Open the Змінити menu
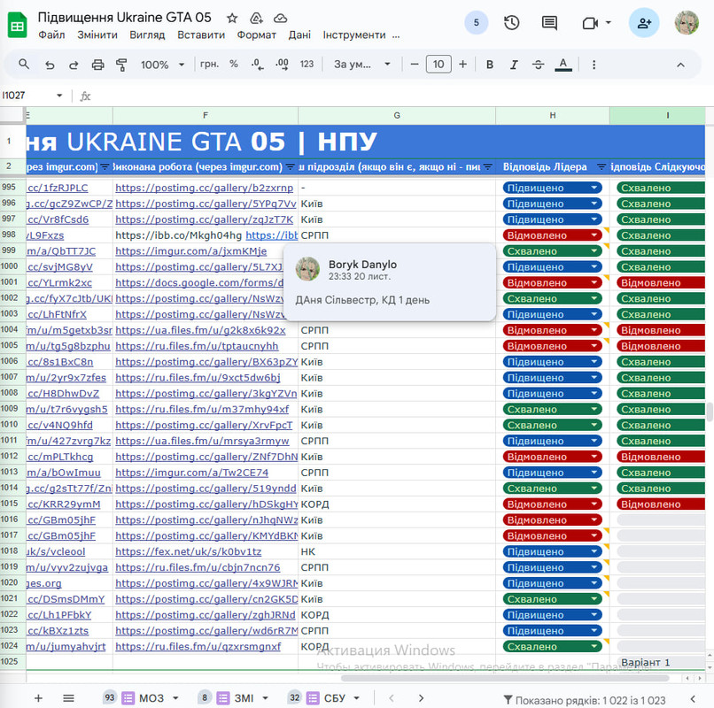Screen dimensions: 714x708 97,35
